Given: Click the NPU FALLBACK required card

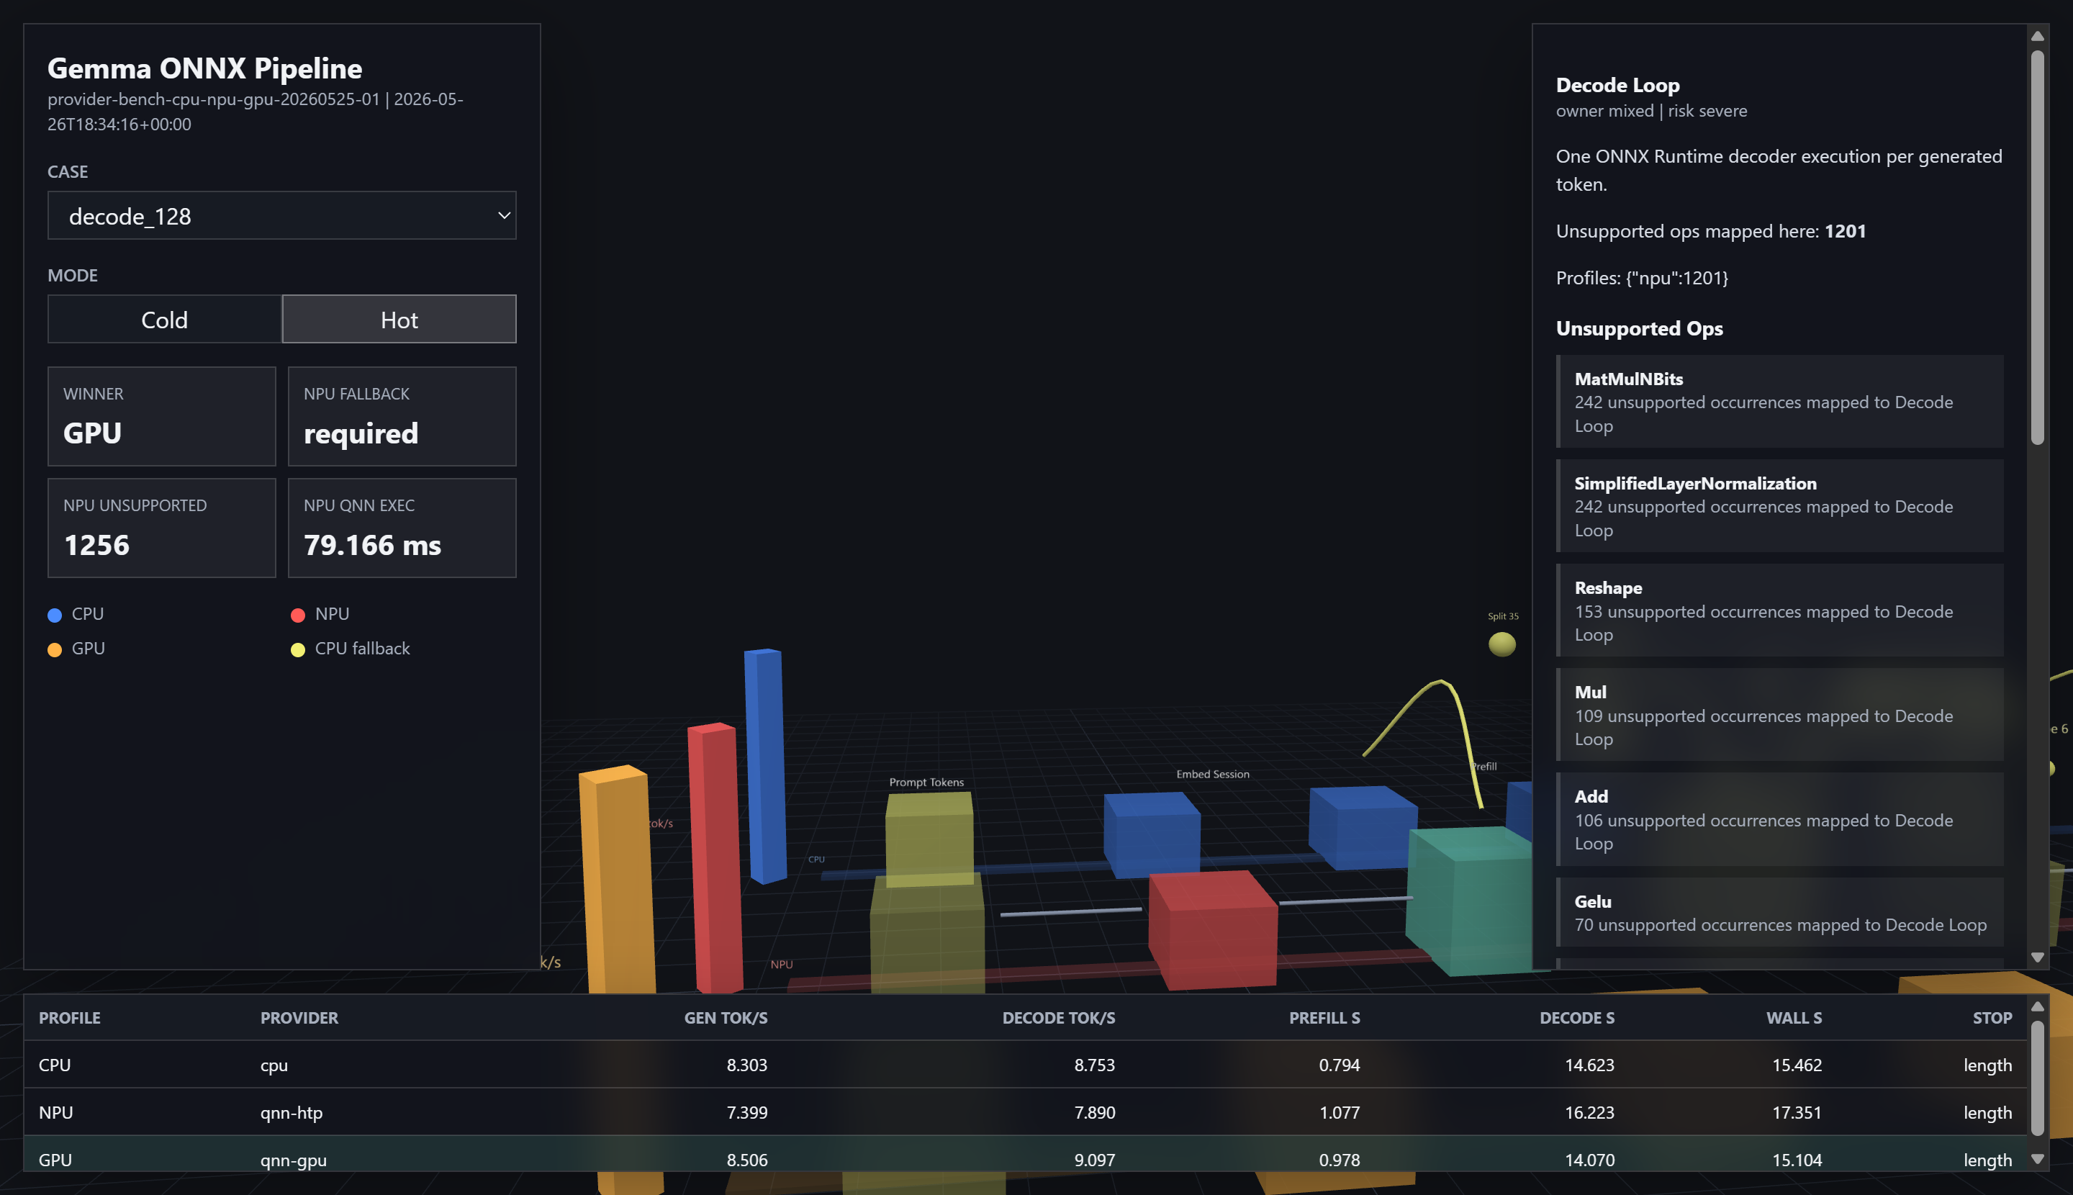Looking at the screenshot, I should (x=402, y=416).
